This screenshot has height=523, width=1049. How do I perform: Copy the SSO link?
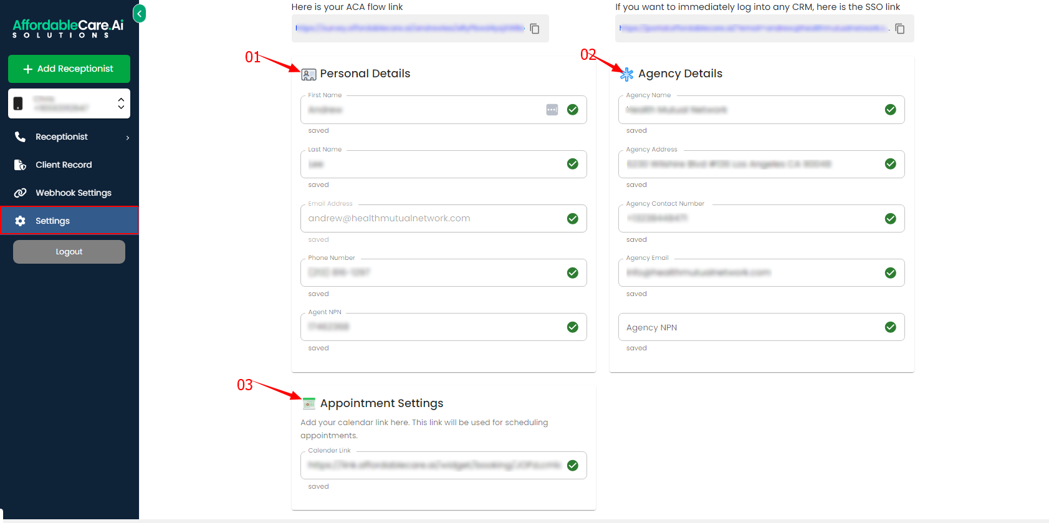[x=899, y=29]
